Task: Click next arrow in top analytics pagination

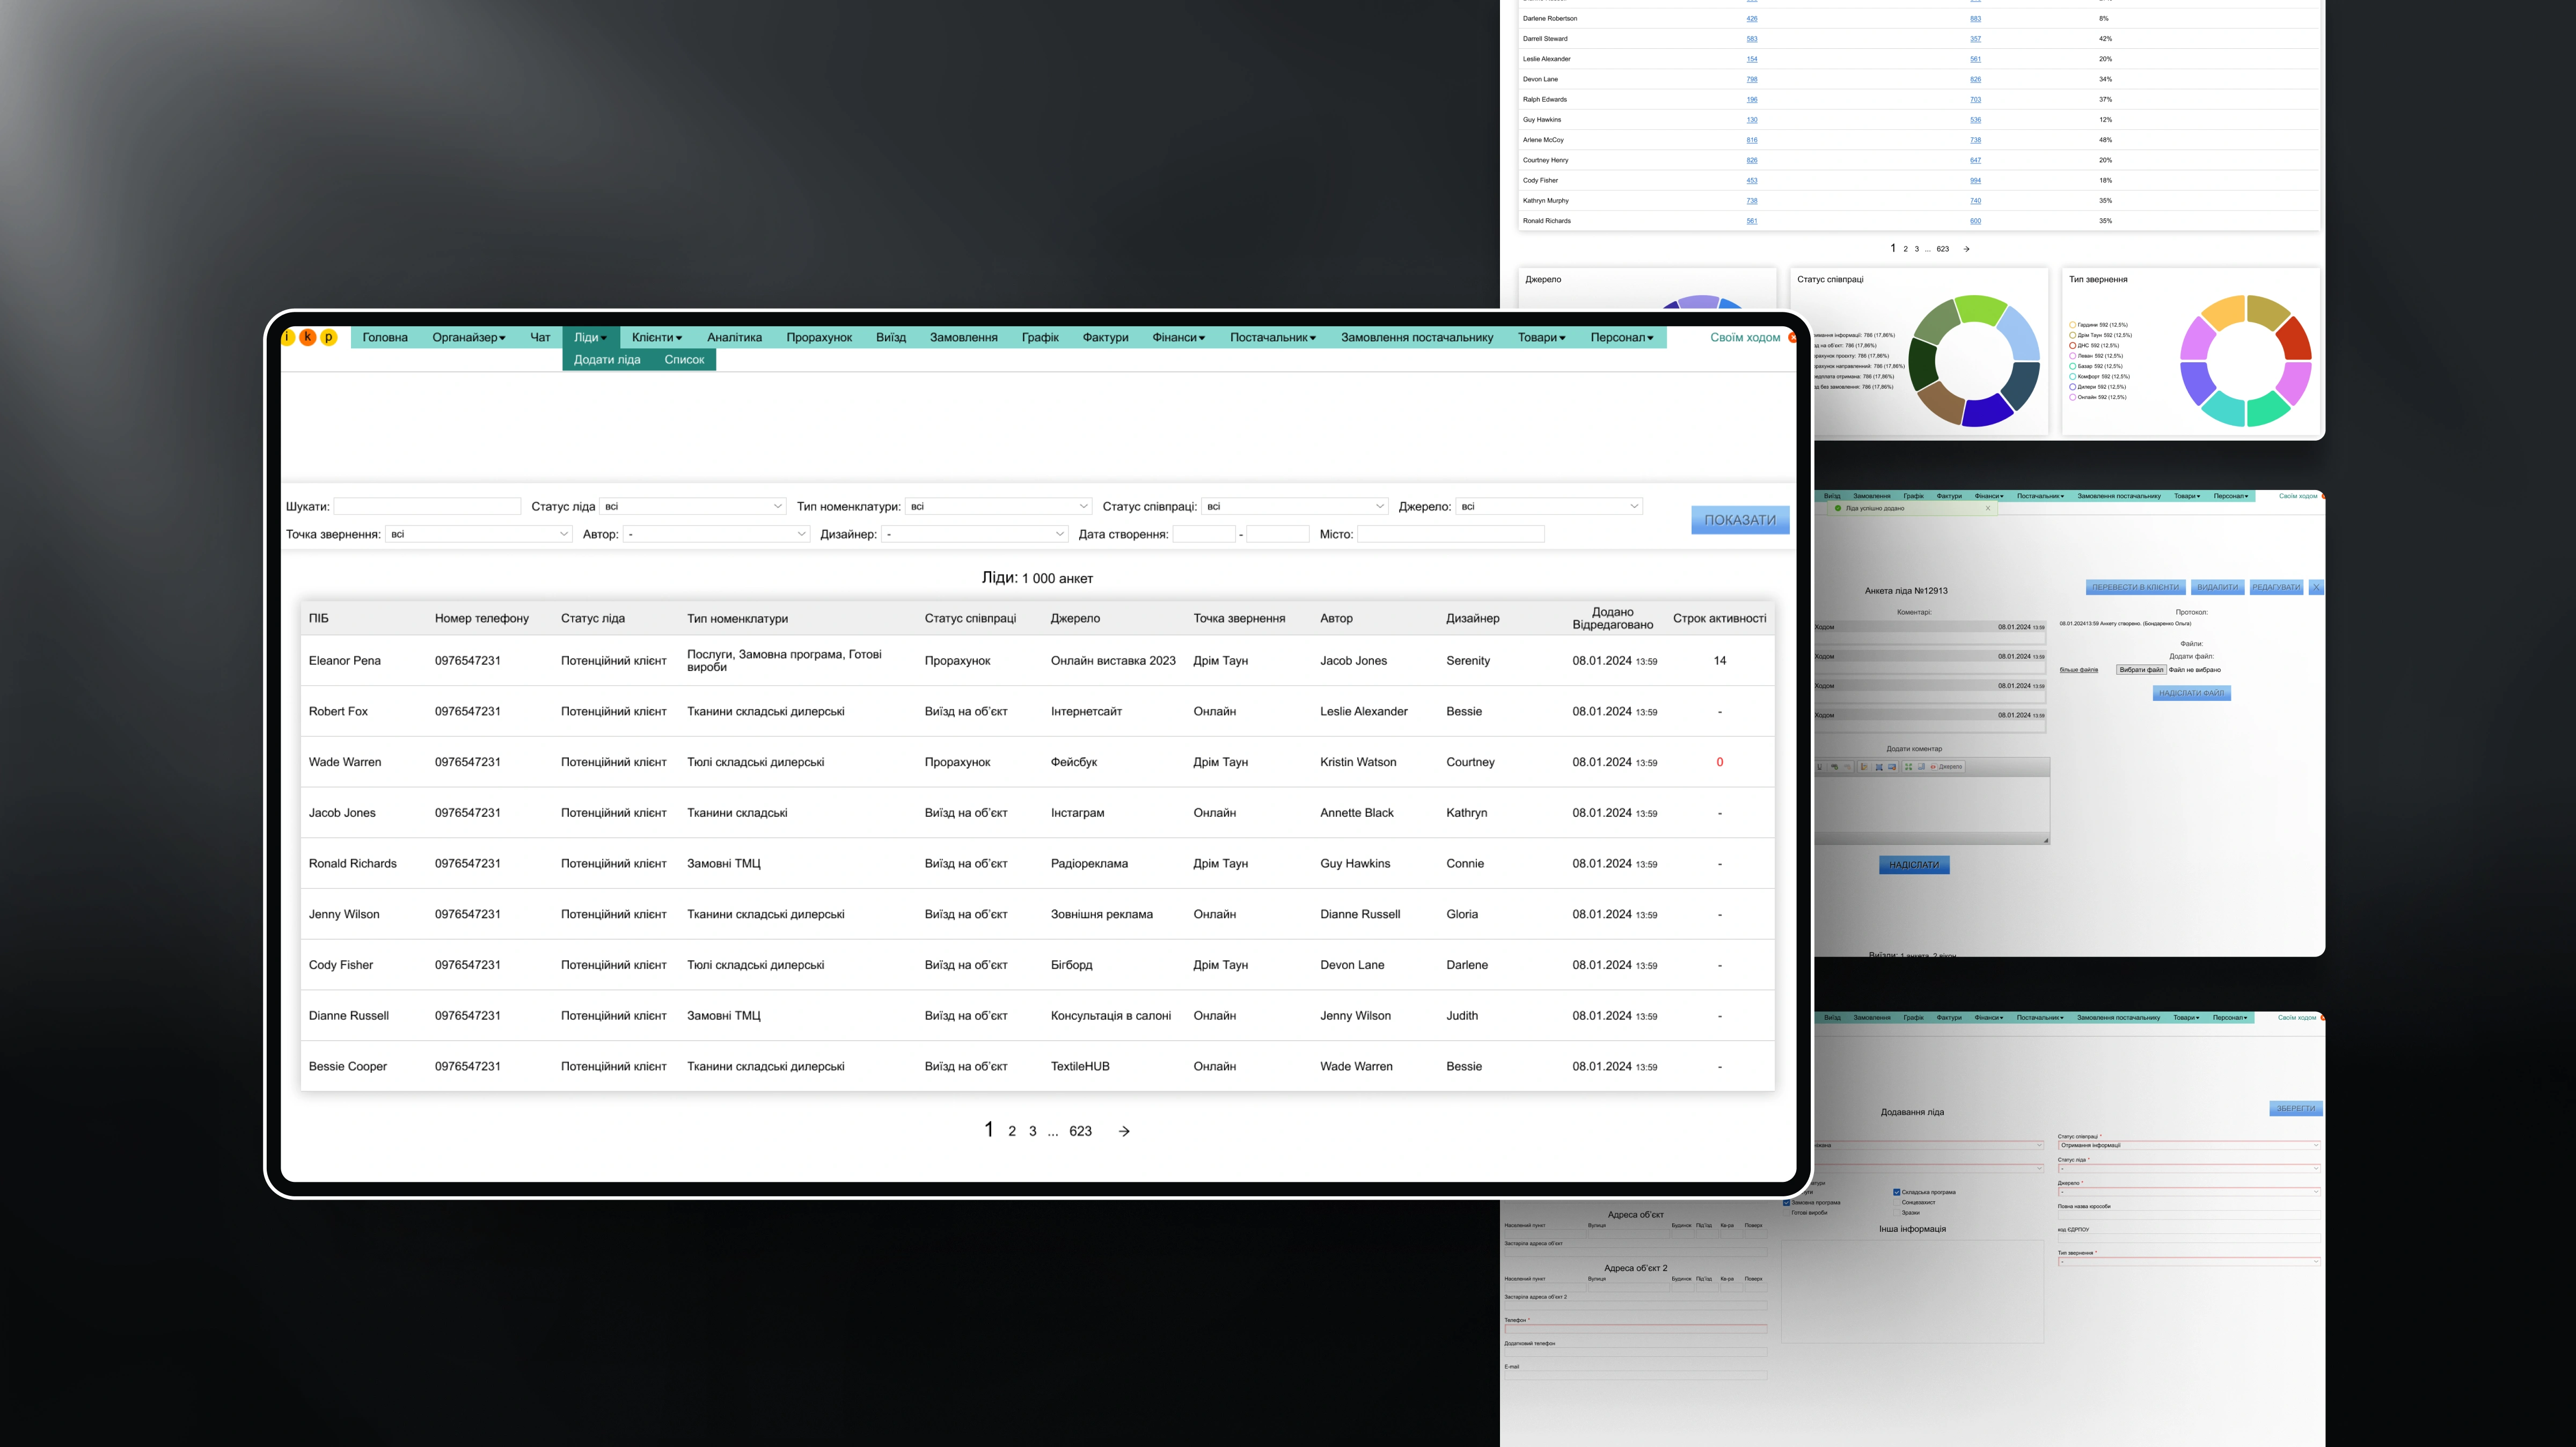Action: 1966,249
